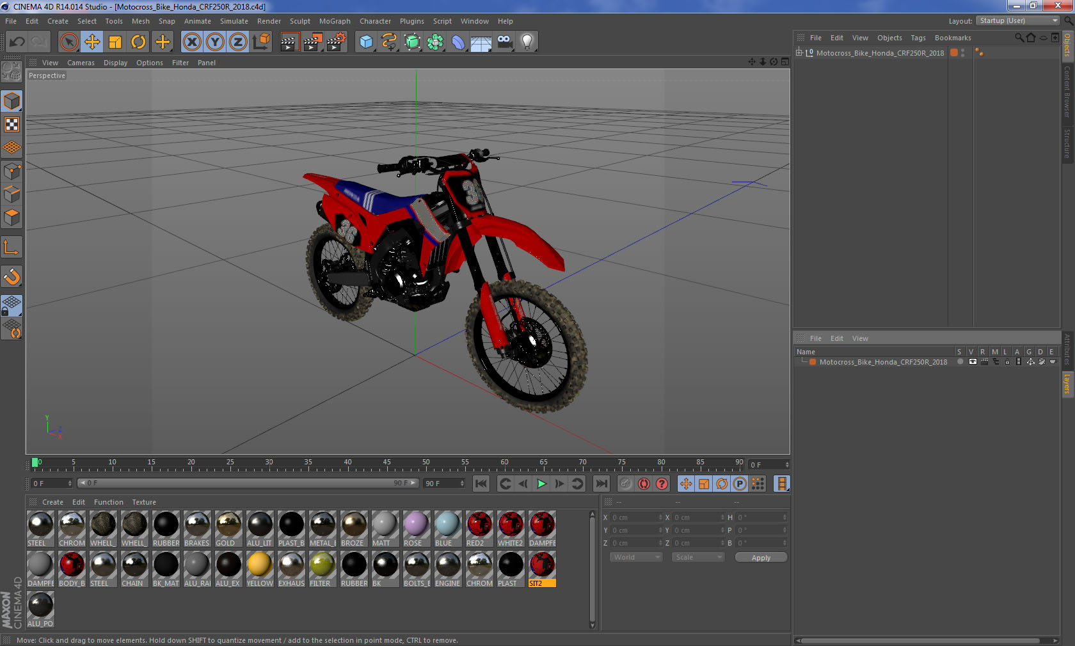Click the Undo arrow icon
This screenshot has width=1075, height=646.
click(x=17, y=42)
